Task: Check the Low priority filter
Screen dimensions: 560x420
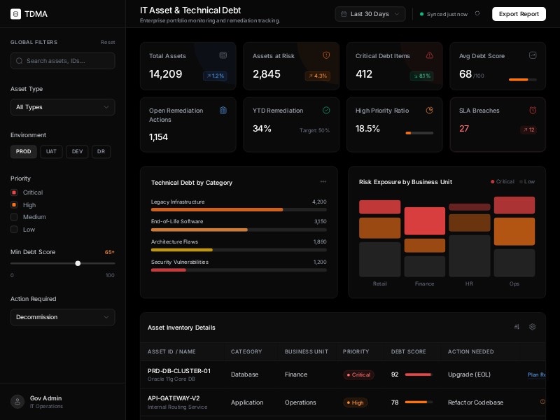Action: click(14, 230)
